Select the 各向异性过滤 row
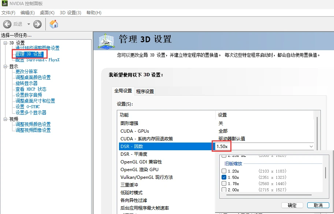Screen dimensions: 334x214 point(167,200)
